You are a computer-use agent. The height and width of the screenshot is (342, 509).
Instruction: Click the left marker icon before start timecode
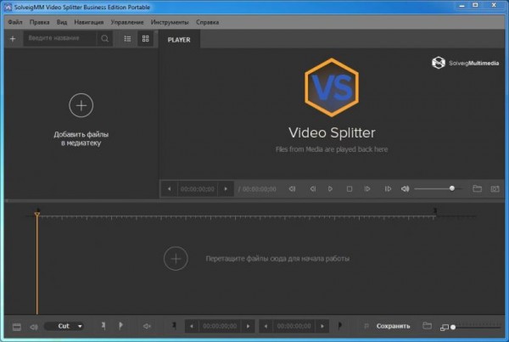coord(174,325)
